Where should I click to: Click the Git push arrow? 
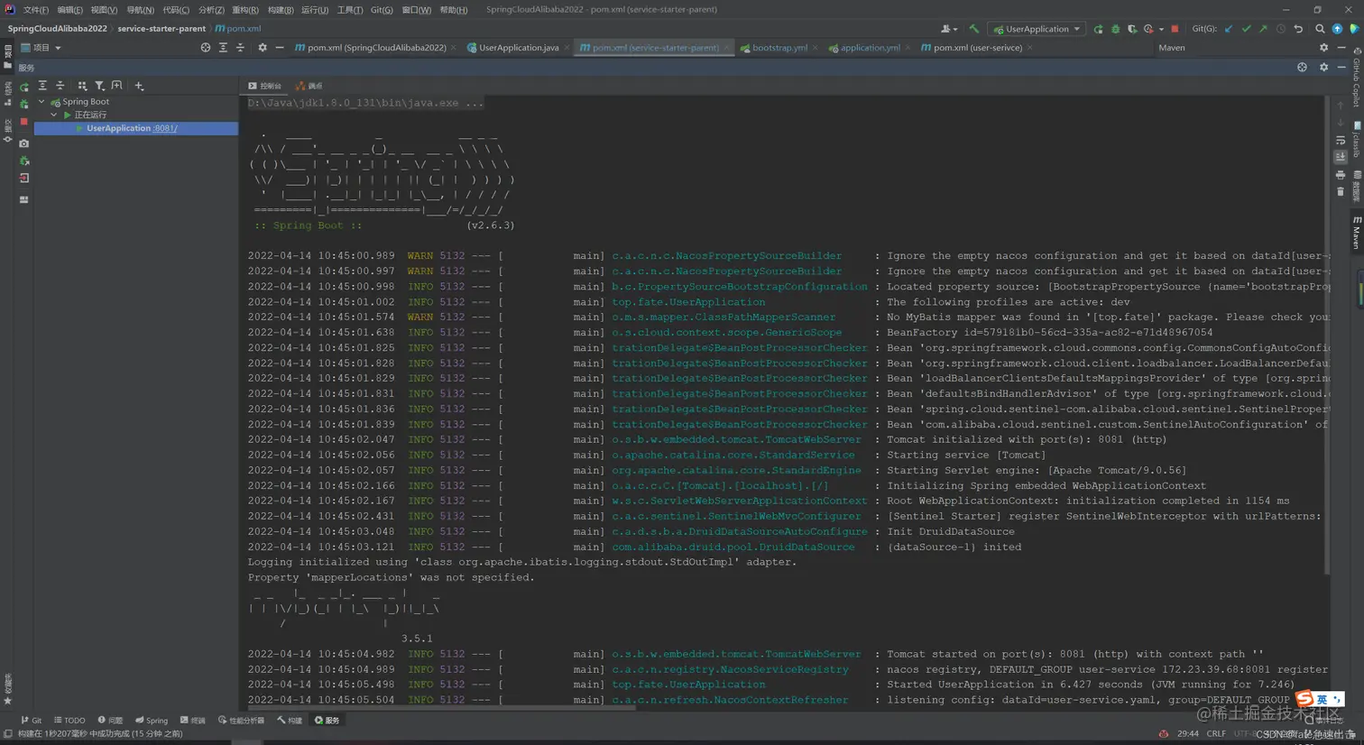click(x=1263, y=29)
